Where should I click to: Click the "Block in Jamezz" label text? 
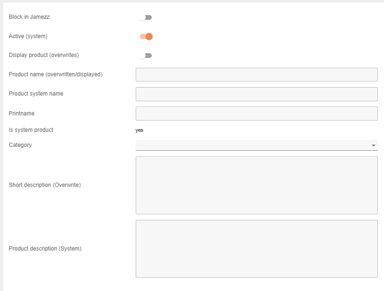[x=29, y=17]
